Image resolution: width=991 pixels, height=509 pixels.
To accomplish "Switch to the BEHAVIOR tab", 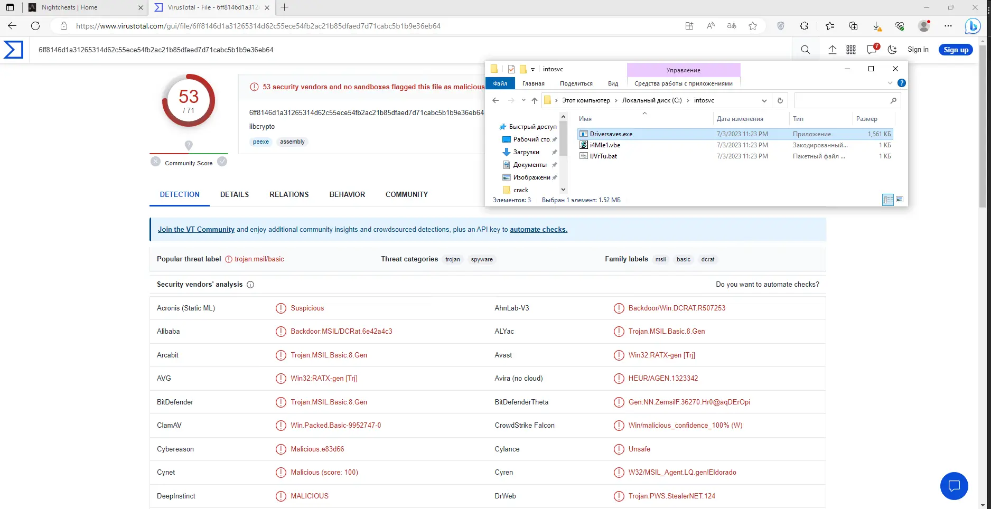I will (x=347, y=194).
